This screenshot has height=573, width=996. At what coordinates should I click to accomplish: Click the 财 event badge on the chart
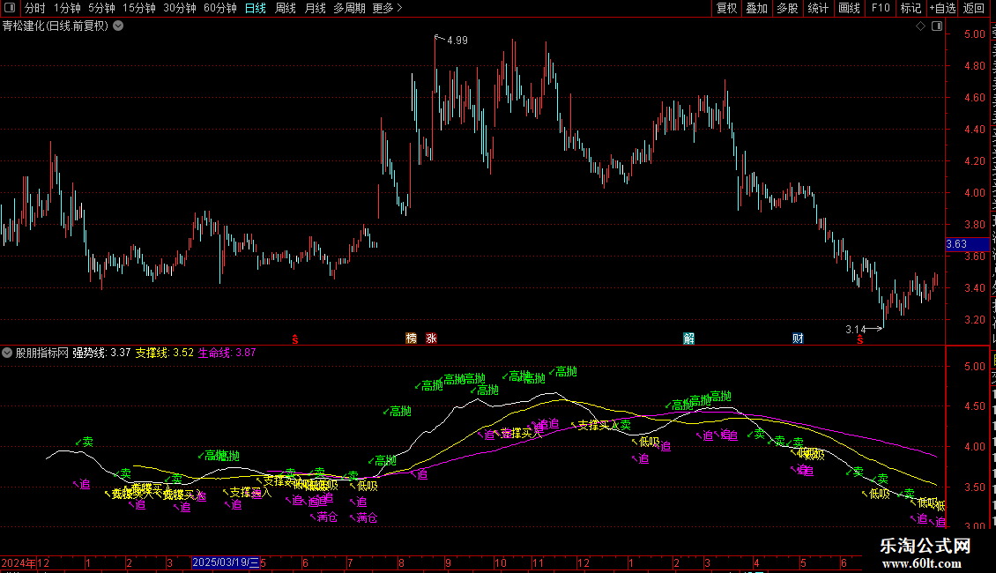pyautogui.click(x=798, y=338)
